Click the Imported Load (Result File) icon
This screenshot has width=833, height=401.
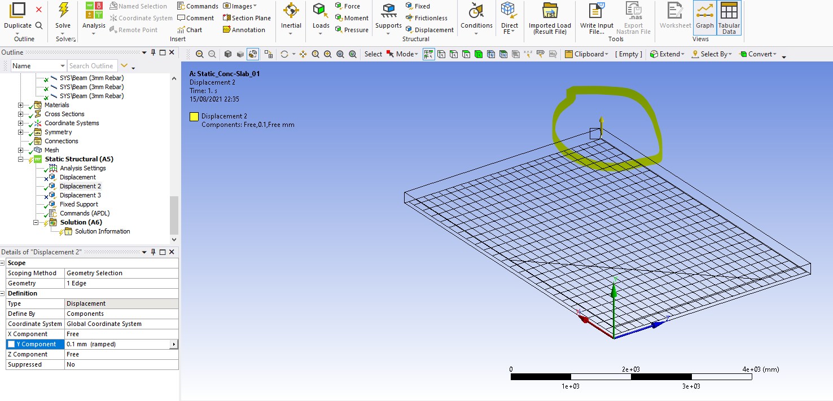tap(550, 10)
